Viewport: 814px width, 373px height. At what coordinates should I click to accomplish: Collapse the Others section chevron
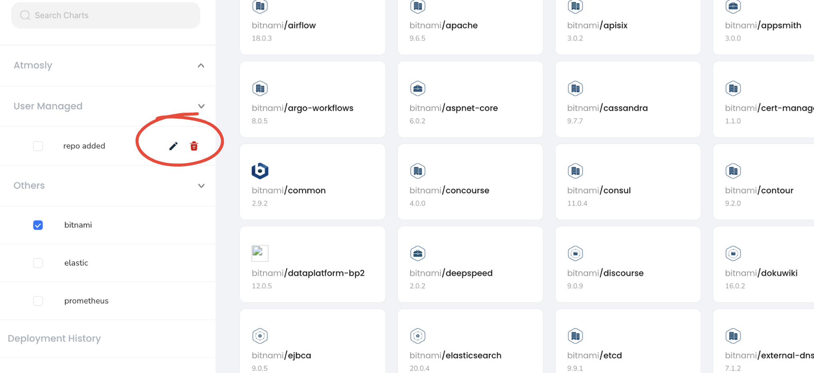[x=201, y=186]
